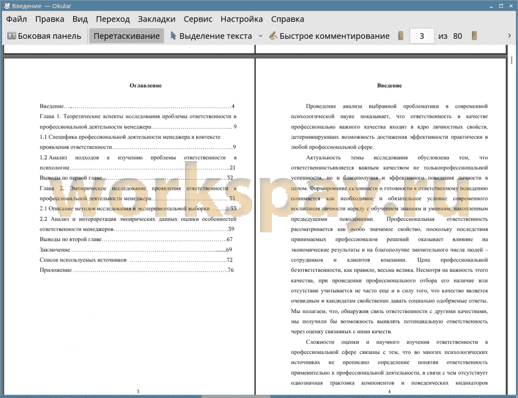Click contents line starting '1.2 Анализ подходов'
Image resolution: width=518 pixels, height=398 pixels.
click(138, 158)
